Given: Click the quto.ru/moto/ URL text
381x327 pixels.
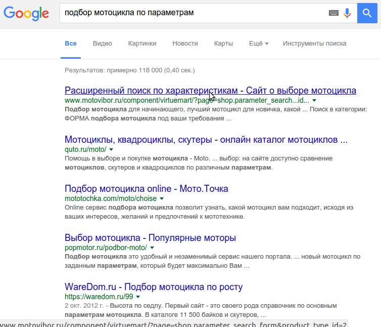Looking at the screenshot, I should (85, 149).
